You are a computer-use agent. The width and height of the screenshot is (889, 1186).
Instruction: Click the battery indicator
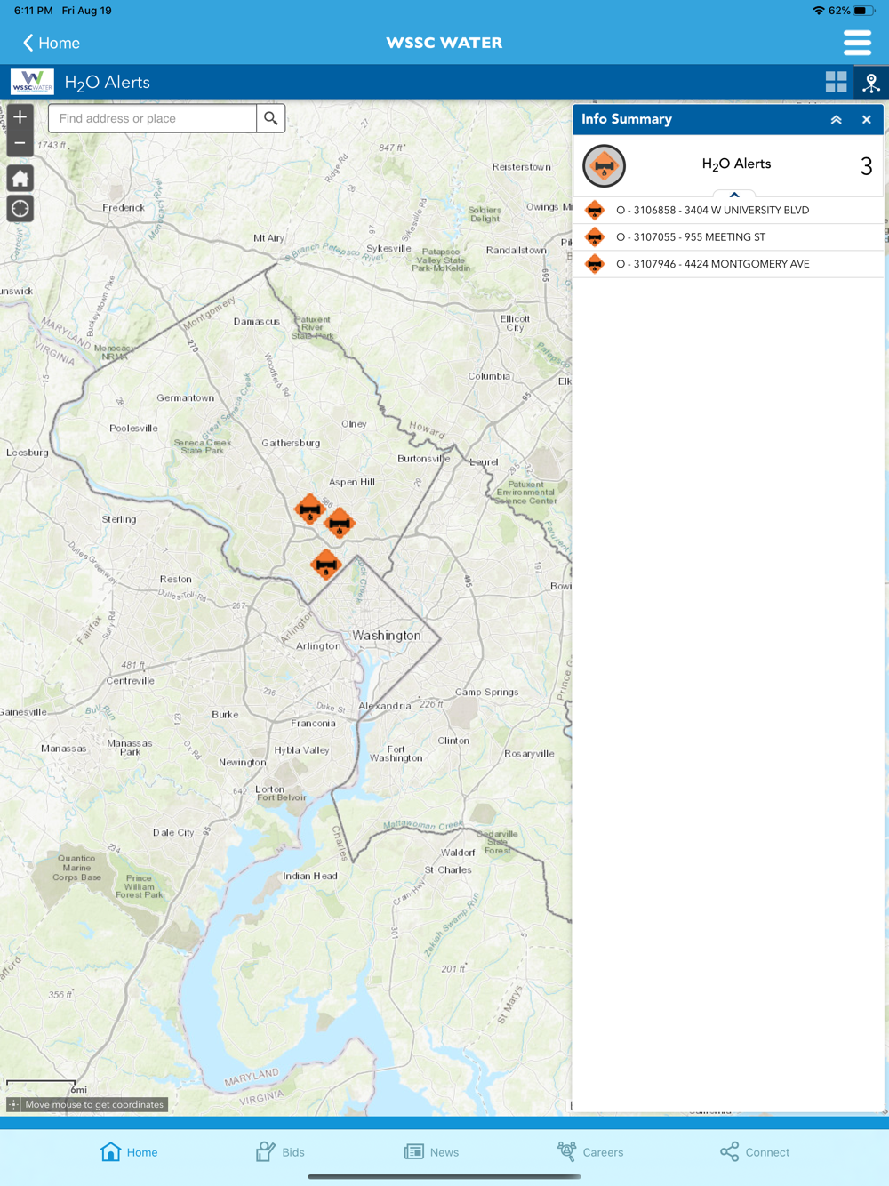865,11
